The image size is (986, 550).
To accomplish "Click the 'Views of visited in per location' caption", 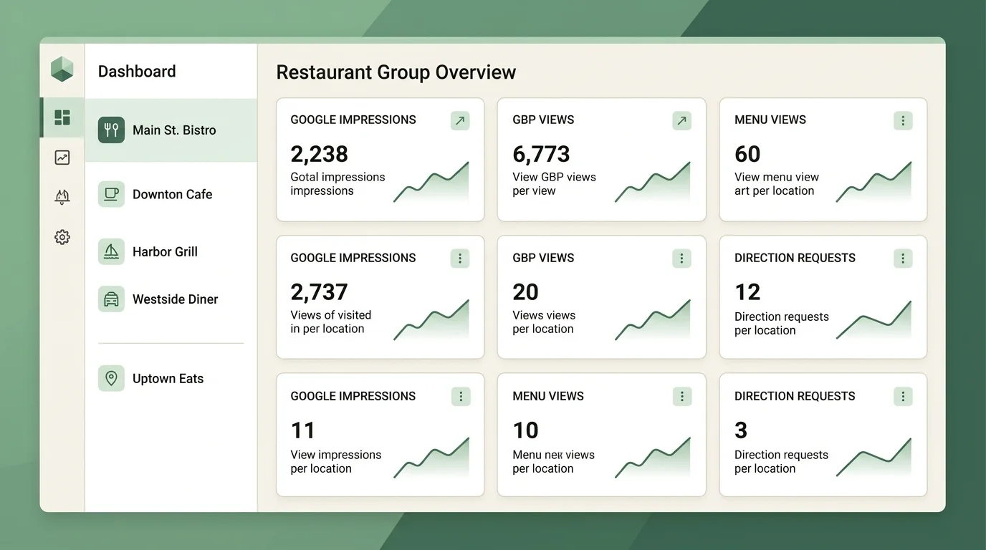I will point(330,322).
